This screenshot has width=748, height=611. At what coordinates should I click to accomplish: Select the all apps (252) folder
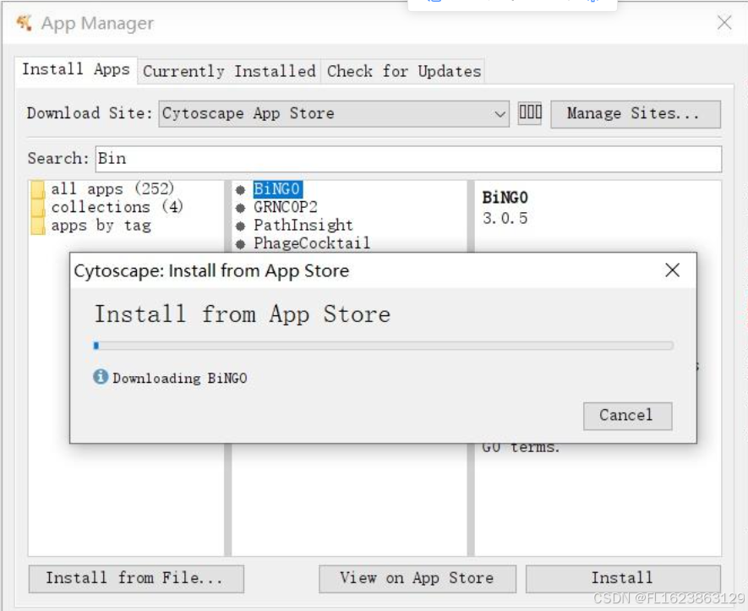tap(112, 189)
